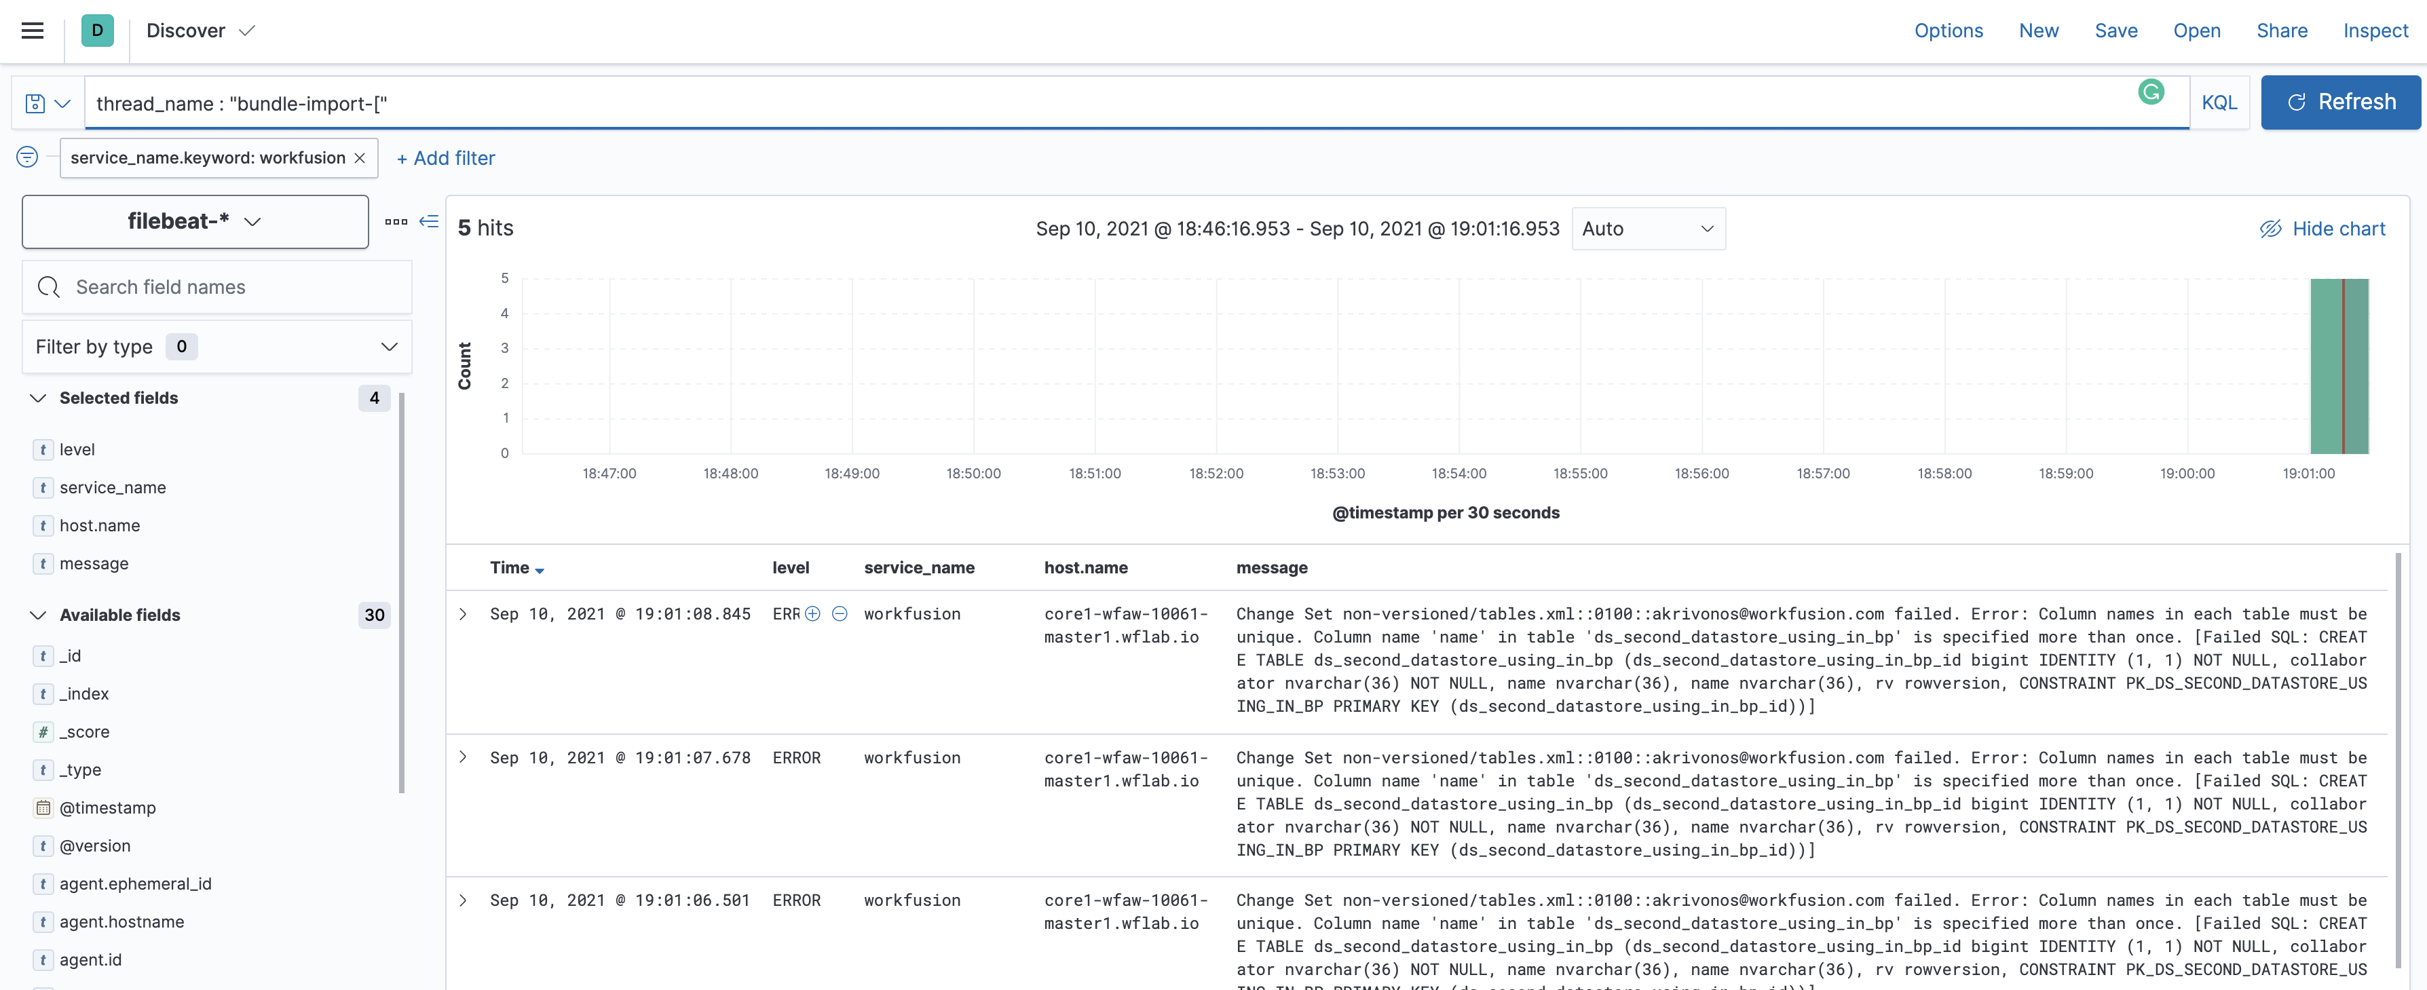Click the _id field type icon
This screenshot has height=990, width=2427.
pos(43,655)
